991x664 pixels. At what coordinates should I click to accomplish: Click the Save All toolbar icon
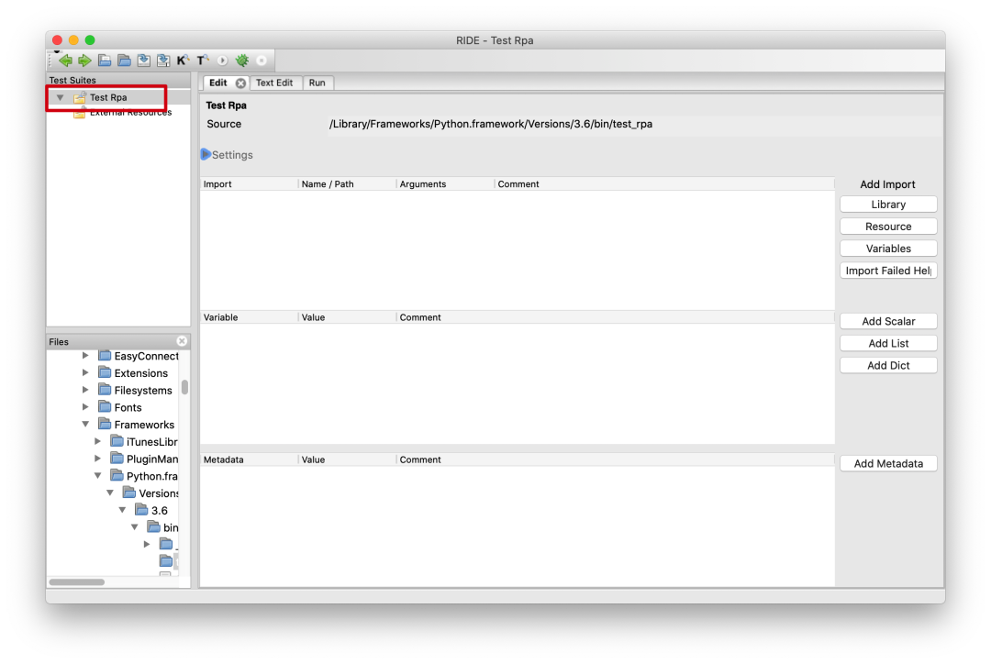click(163, 61)
